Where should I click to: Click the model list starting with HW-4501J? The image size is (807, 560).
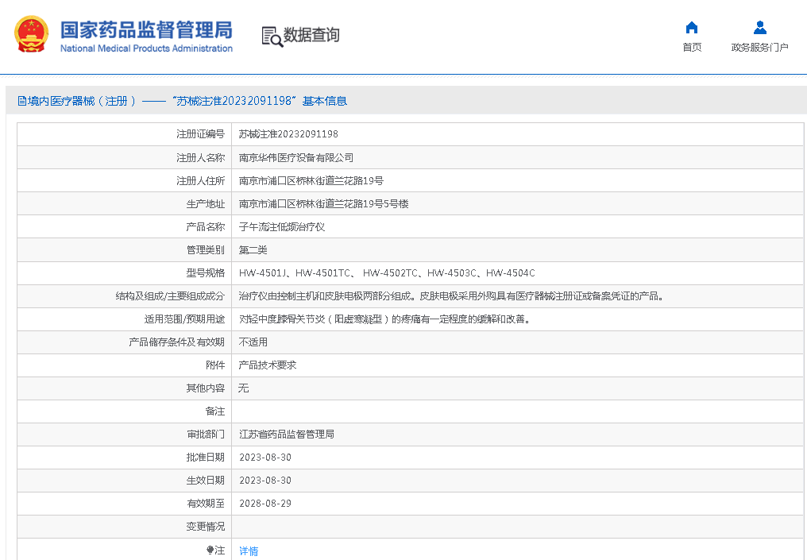[x=387, y=272]
